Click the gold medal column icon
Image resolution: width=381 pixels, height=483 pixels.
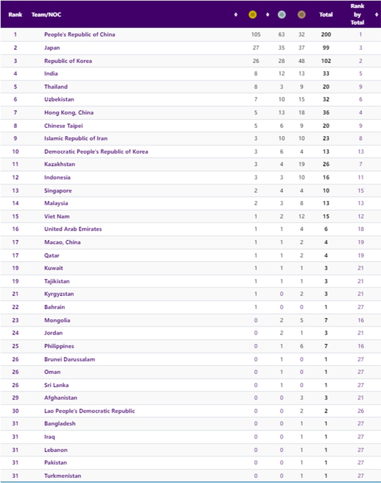point(253,15)
